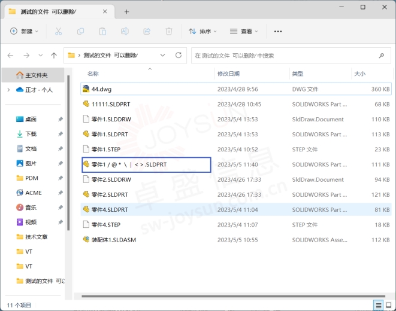Viewport: 396px width, 311px height.
Task: Open 下载 in the sidebar
Action: tap(31, 134)
